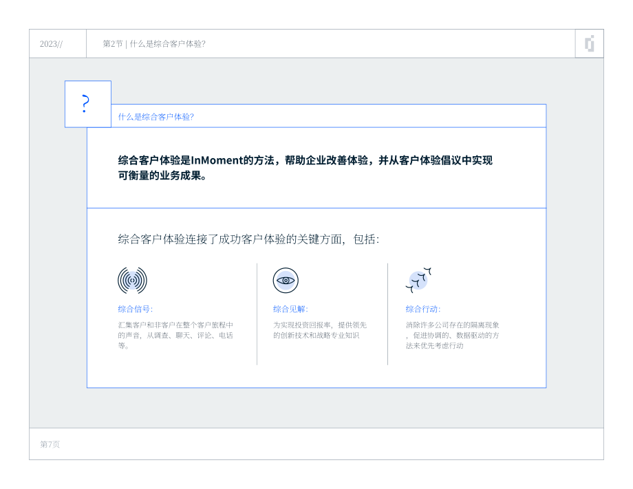Screen dimensions: 633x489
Task: Click the eye icon for 综合见解
Action: tap(286, 281)
